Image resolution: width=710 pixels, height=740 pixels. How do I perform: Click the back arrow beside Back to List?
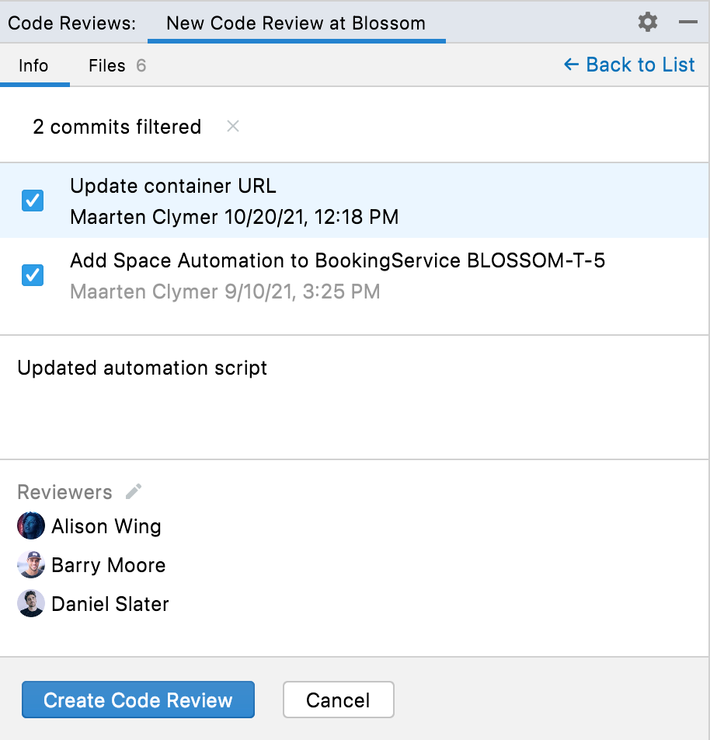click(x=570, y=65)
